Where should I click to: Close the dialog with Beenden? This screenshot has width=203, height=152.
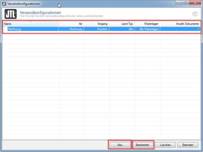point(188,145)
